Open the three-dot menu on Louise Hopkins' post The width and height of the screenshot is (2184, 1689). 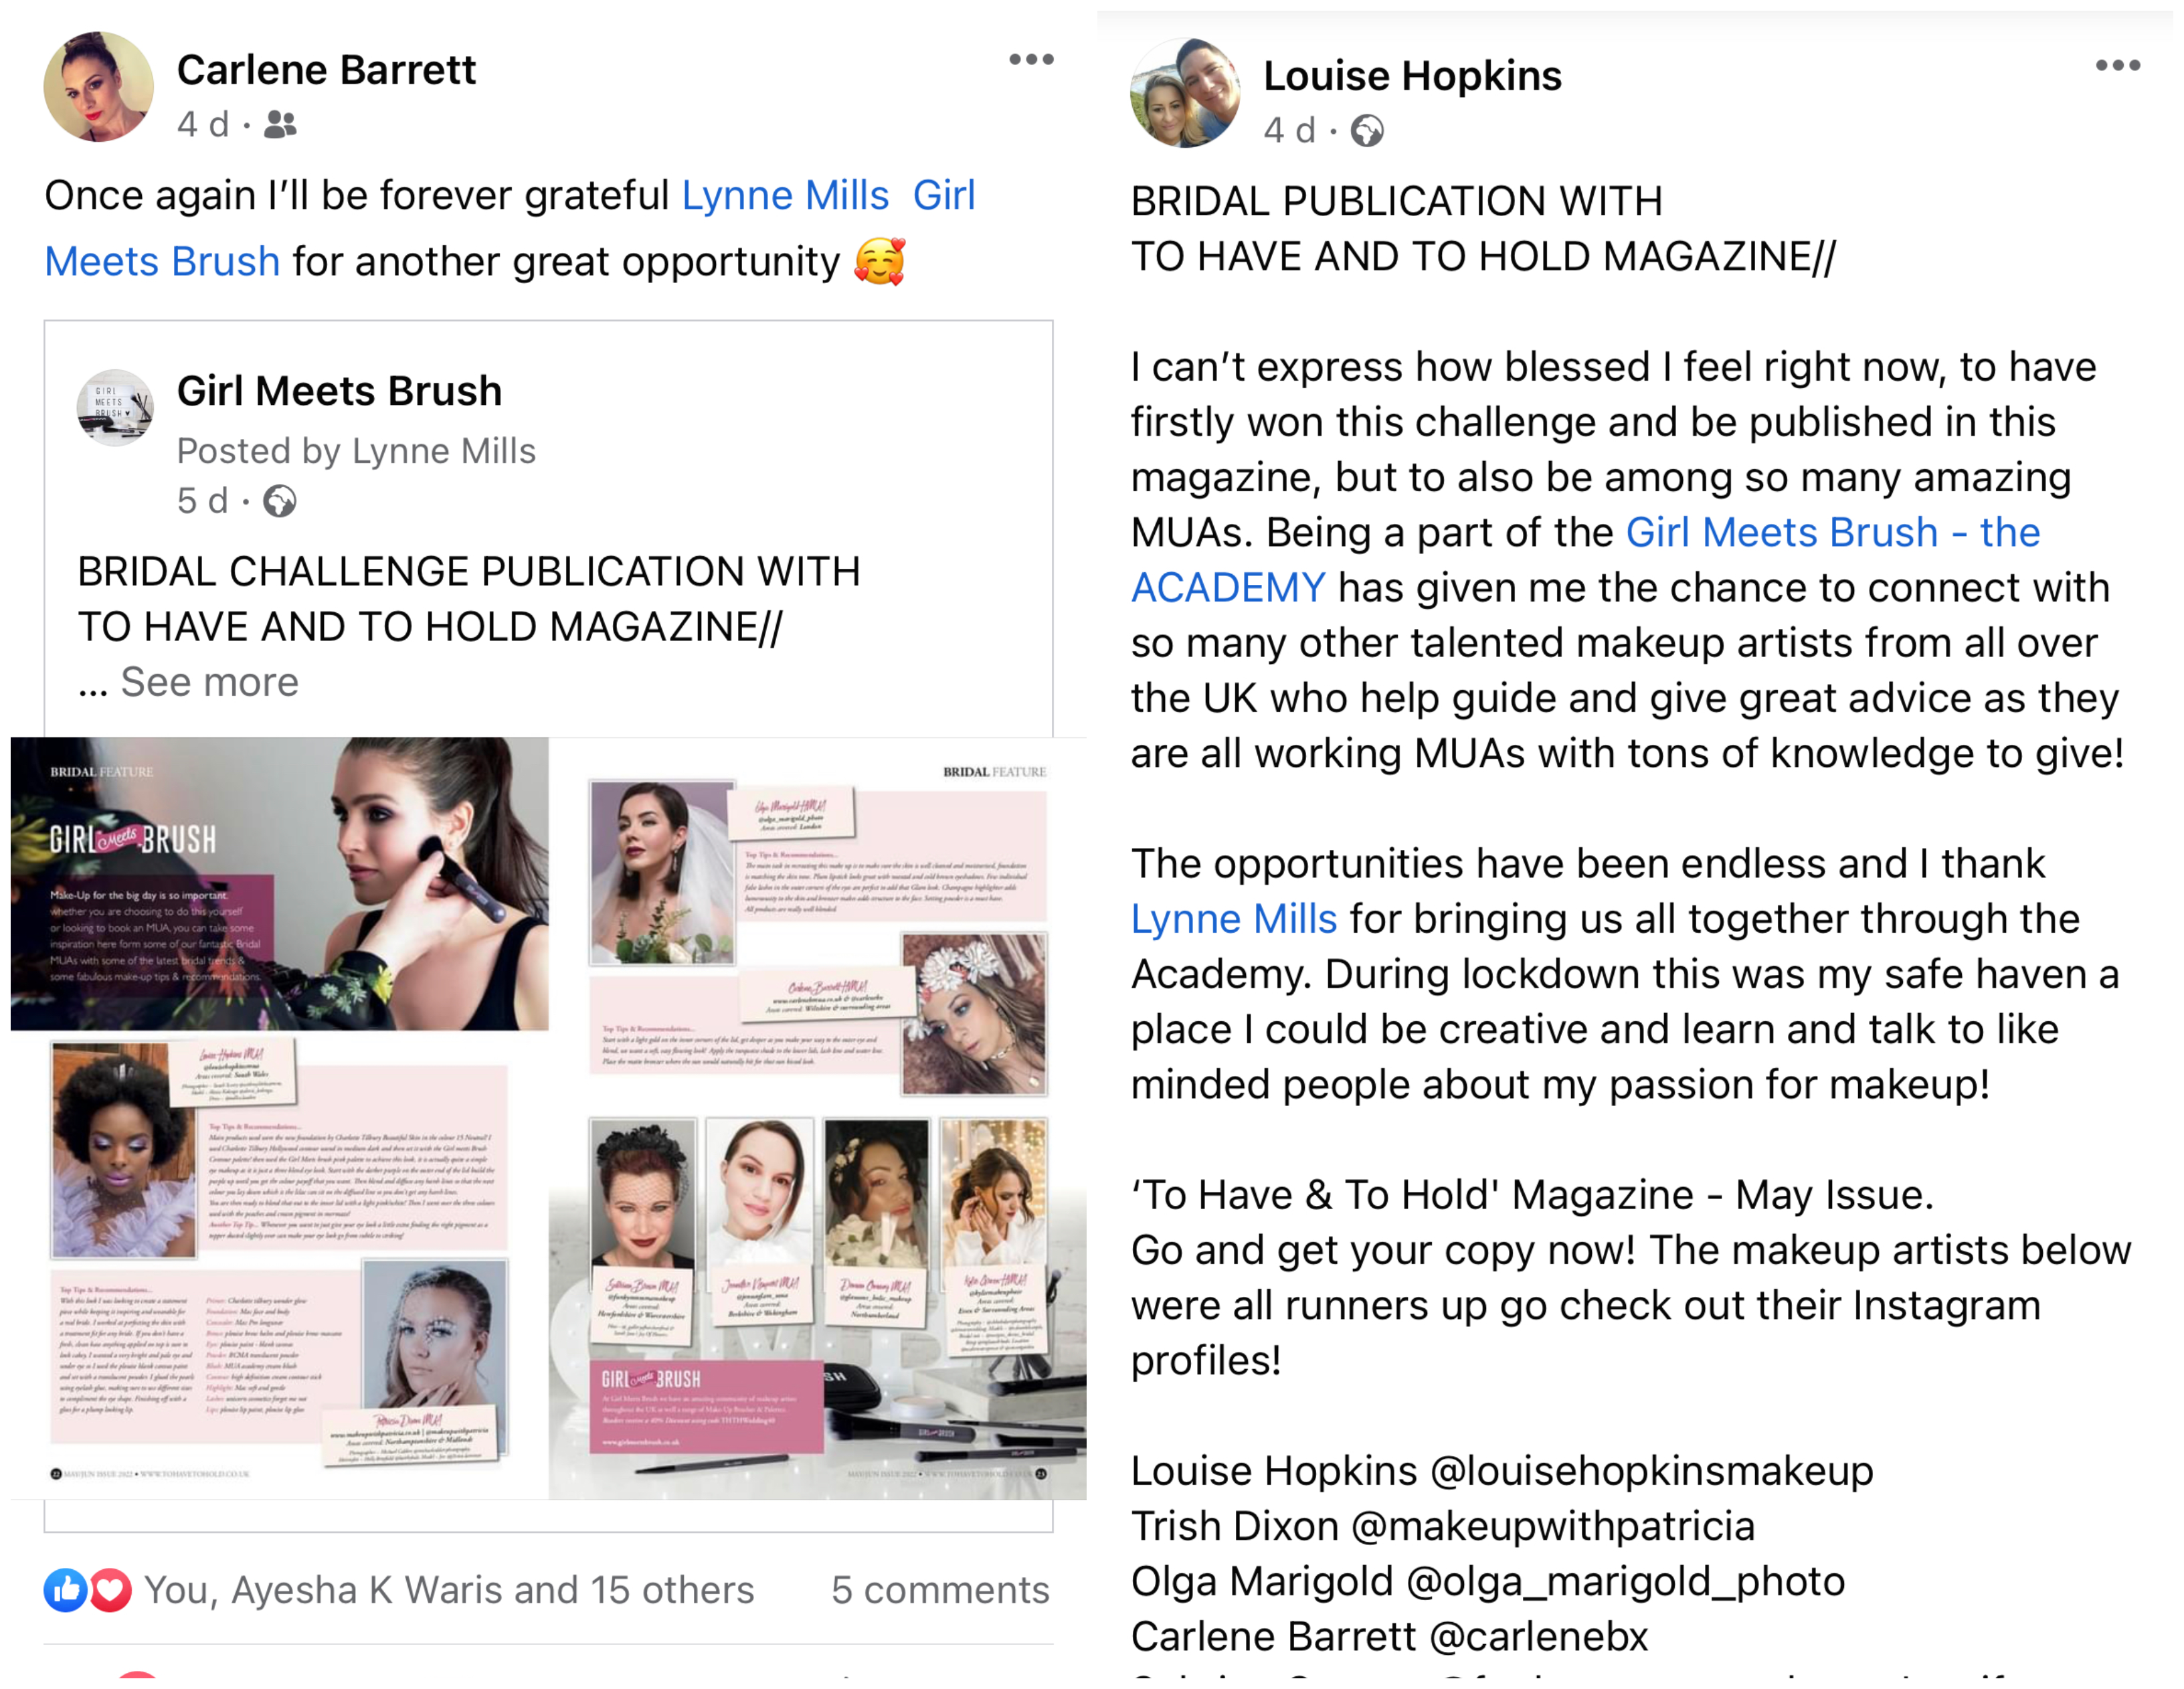(2117, 65)
